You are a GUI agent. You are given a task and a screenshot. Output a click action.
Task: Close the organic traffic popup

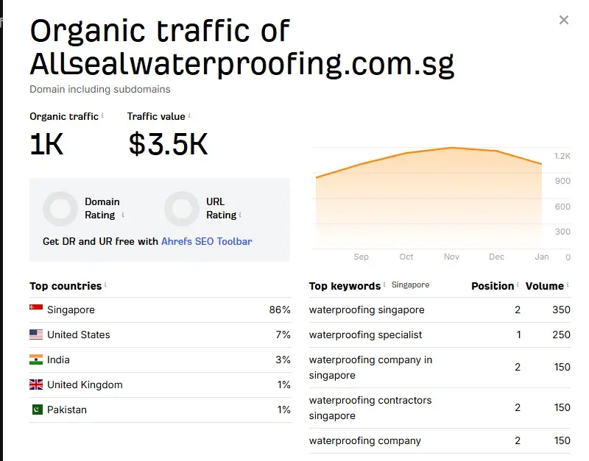564,20
